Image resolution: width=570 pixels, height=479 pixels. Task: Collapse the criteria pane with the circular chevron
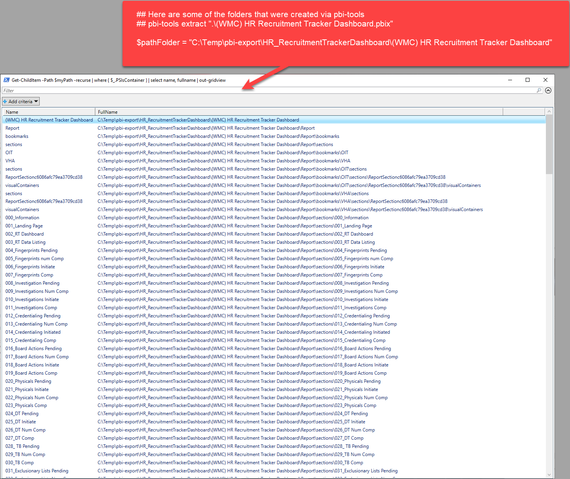click(x=548, y=90)
